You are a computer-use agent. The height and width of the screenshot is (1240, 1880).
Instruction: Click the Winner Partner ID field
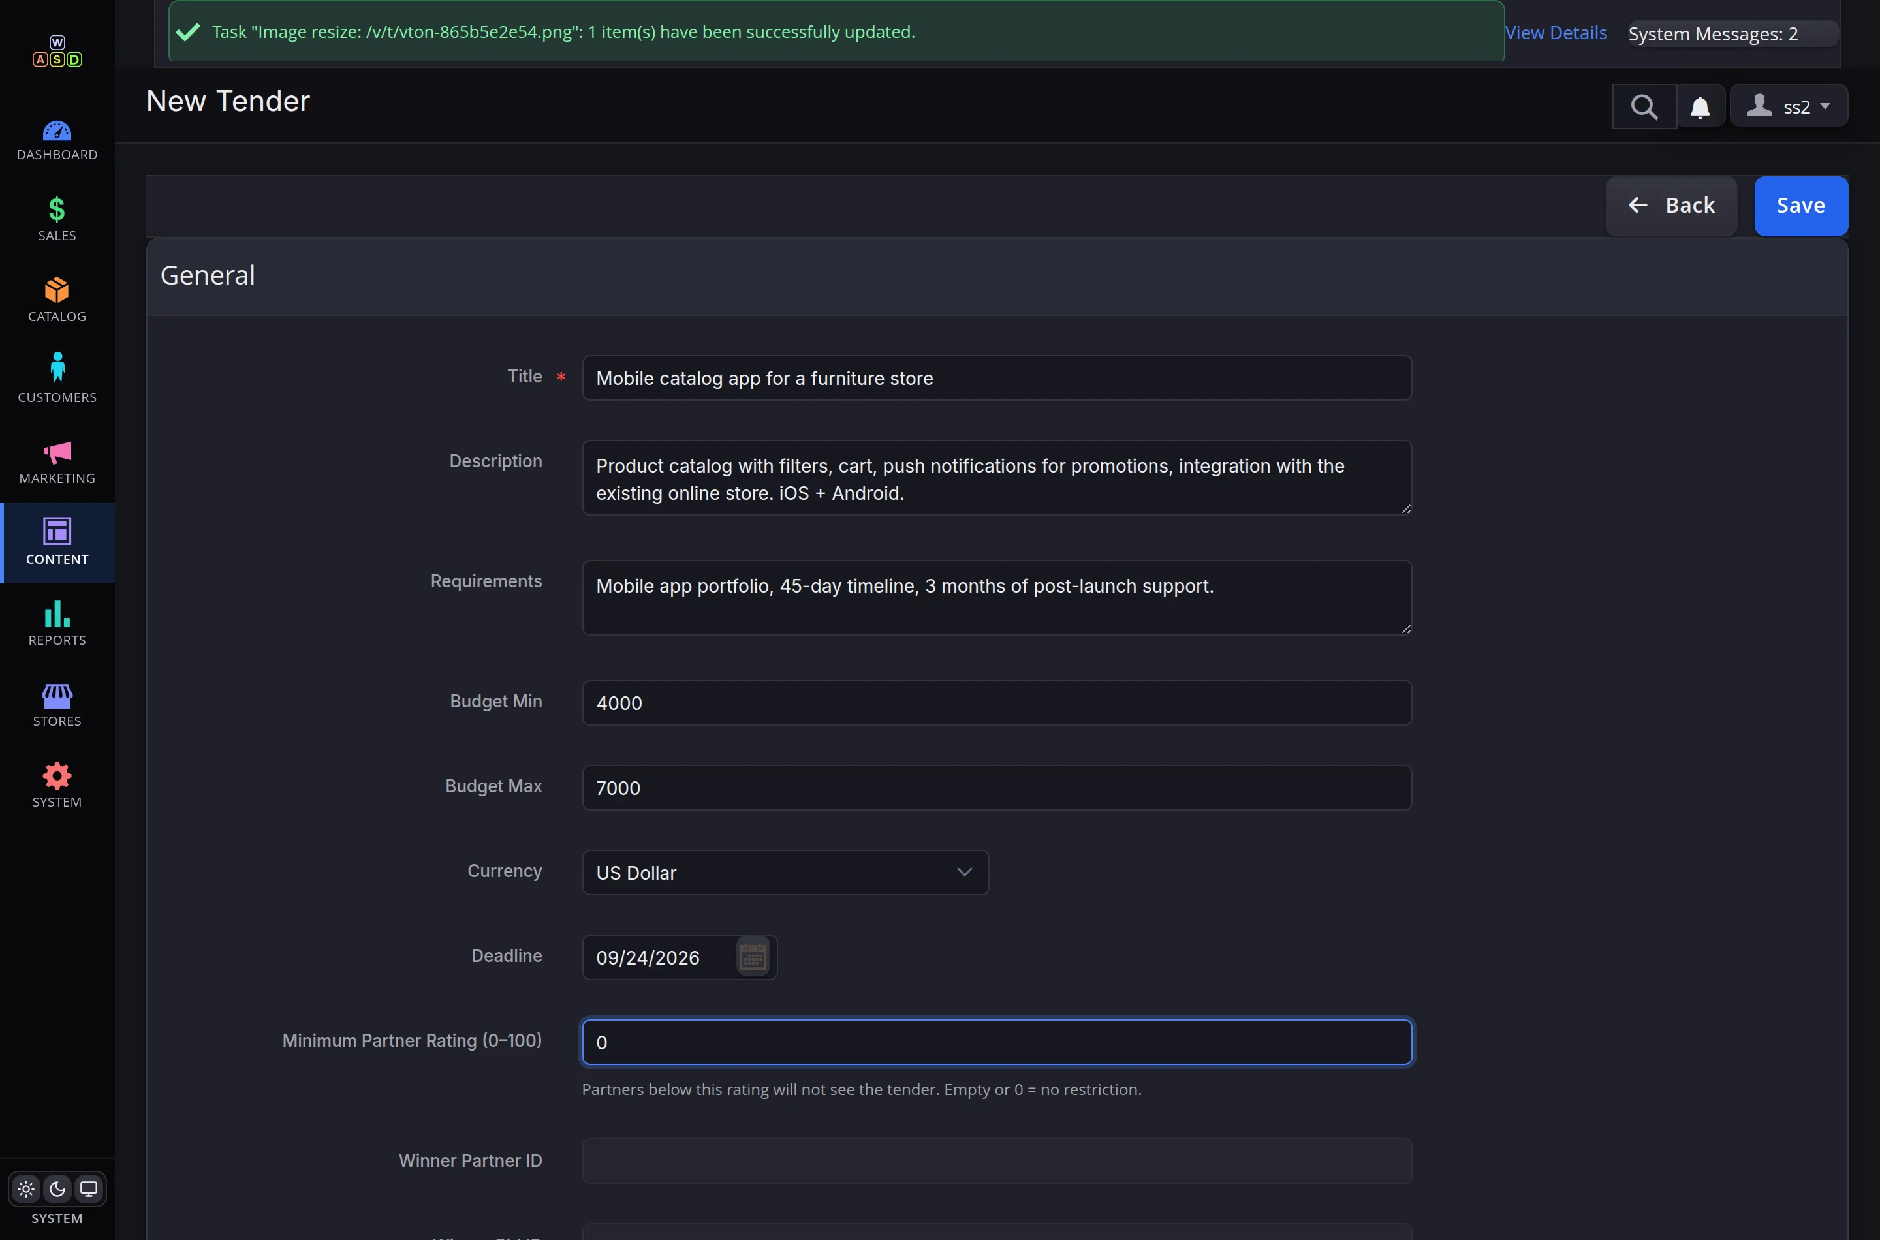pyautogui.click(x=997, y=1161)
